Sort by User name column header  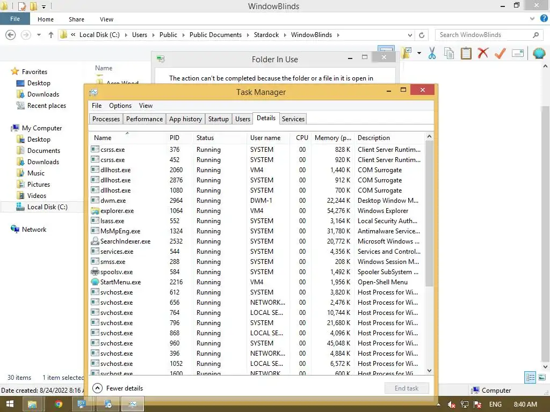(268, 138)
